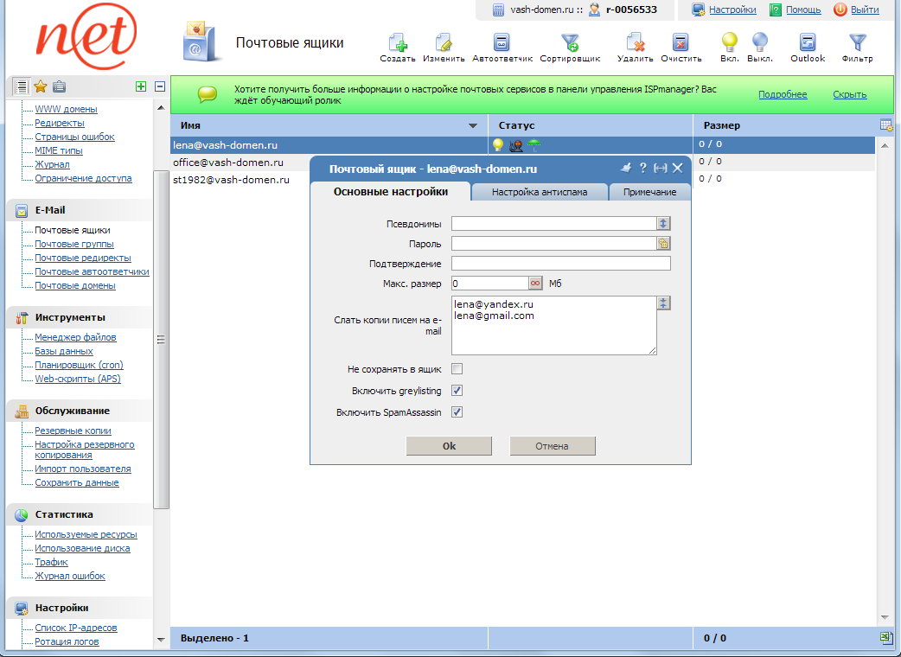Image resolution: width=901 pixels, height=657 pixels.
Task: Sort by Имя column arrow
Action: click(x=472, y=126)
